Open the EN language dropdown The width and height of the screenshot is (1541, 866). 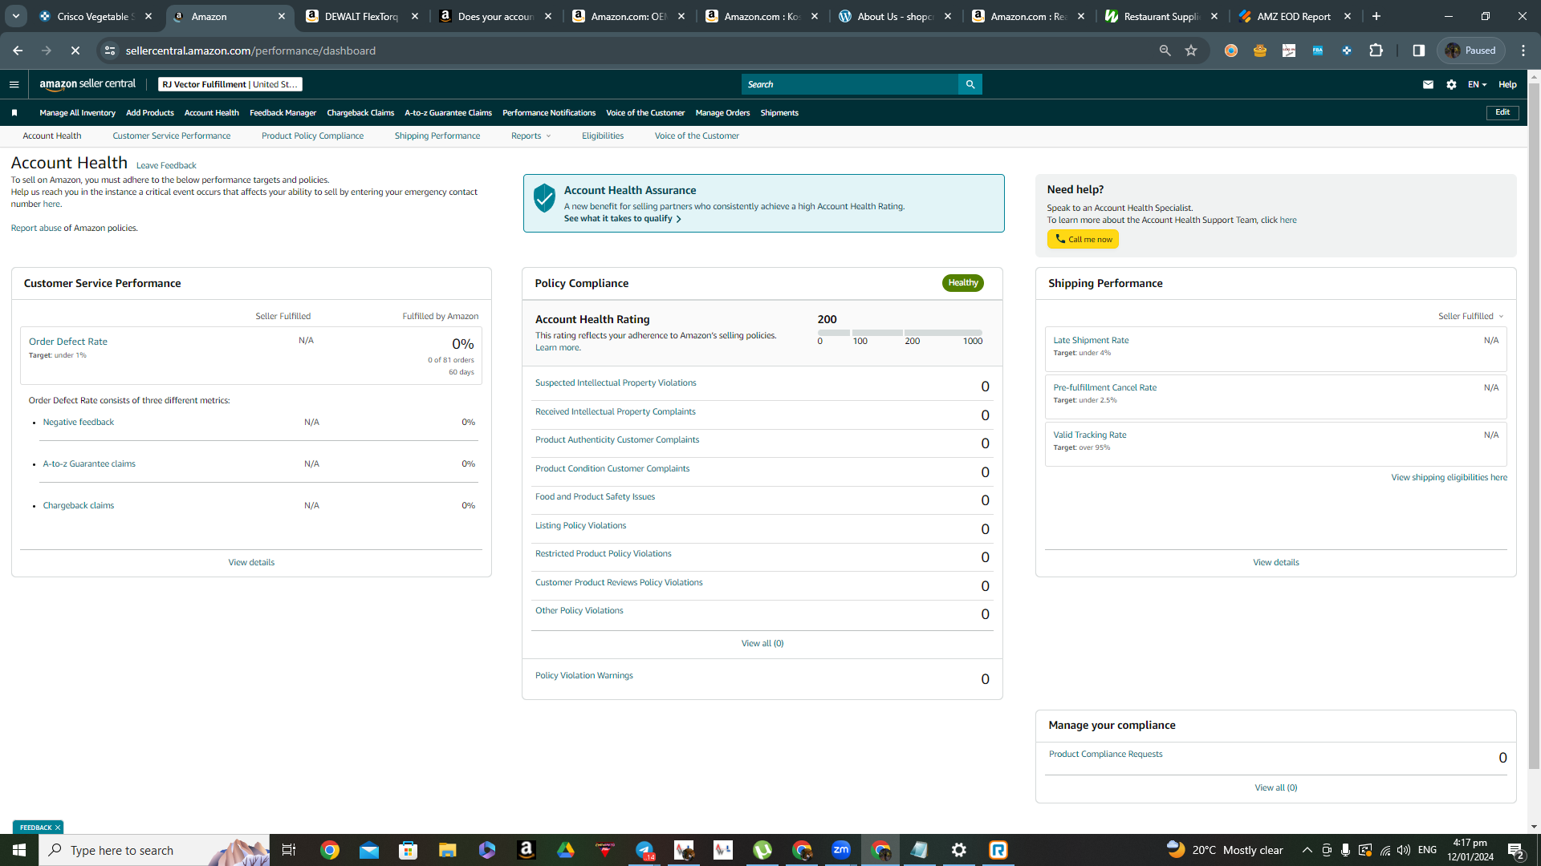tap(1477, 84)
